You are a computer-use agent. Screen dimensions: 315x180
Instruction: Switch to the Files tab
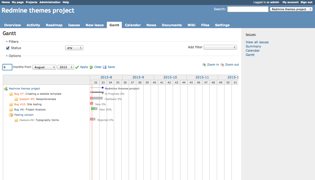pyautogui.click(x=205, y=25)
